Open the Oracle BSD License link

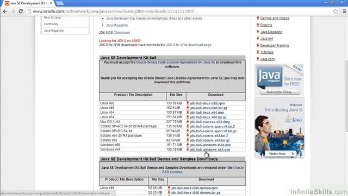[203, 170]
